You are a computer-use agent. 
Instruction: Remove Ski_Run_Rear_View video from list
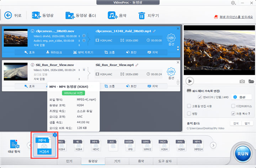(178, 62)
